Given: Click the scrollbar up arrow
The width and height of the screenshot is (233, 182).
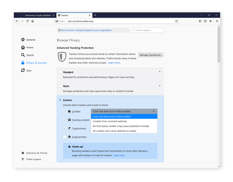Looking at the screenshot, I should tap(219, 26).
